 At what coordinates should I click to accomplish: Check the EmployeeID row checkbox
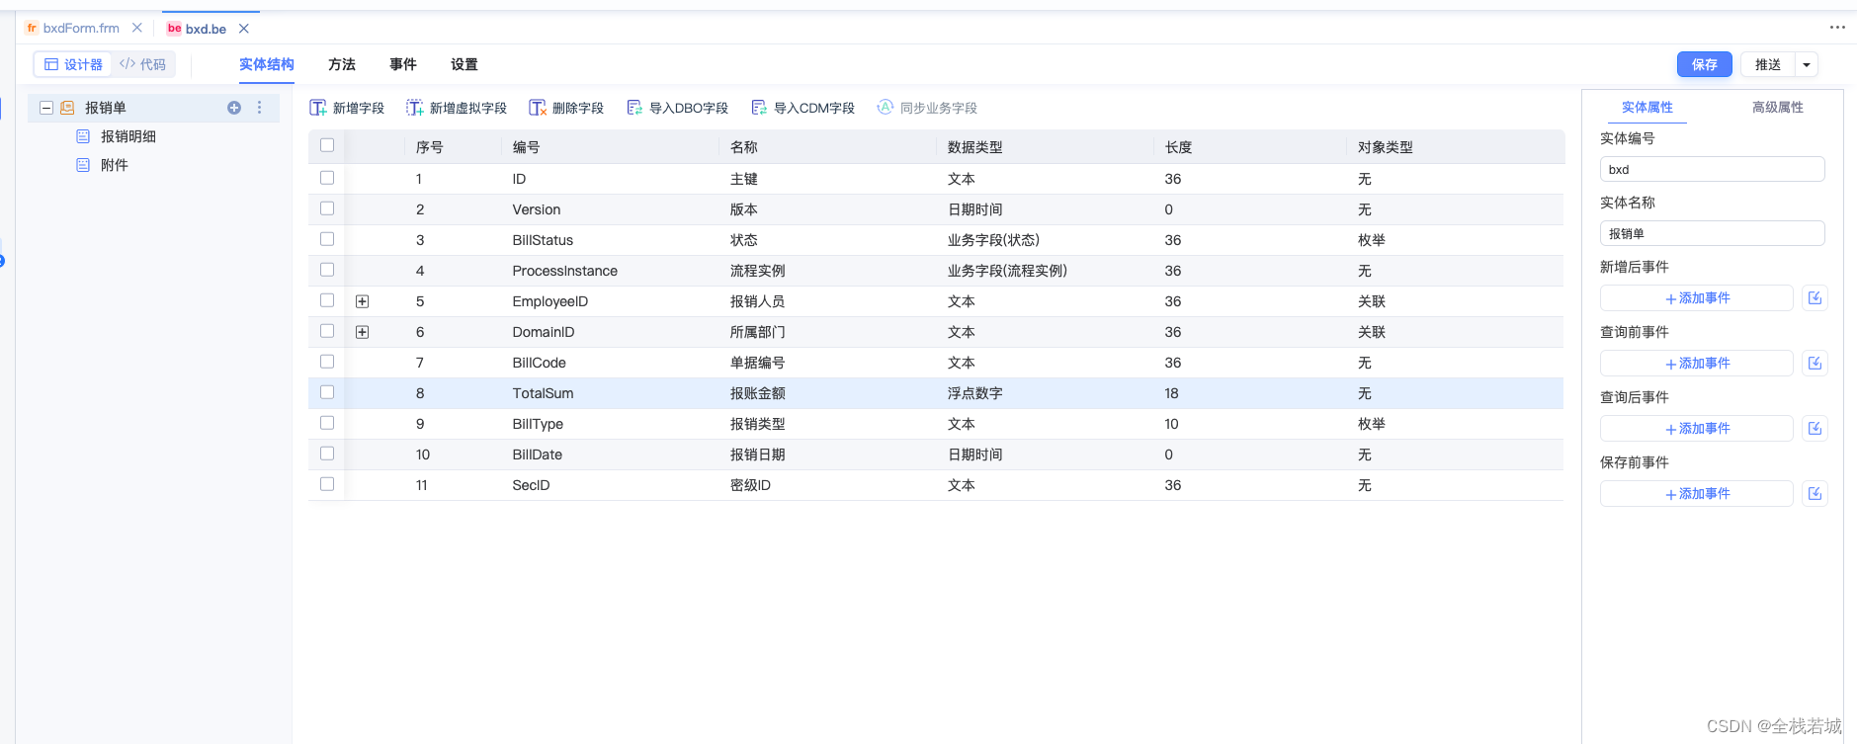(x=327, y=300)
